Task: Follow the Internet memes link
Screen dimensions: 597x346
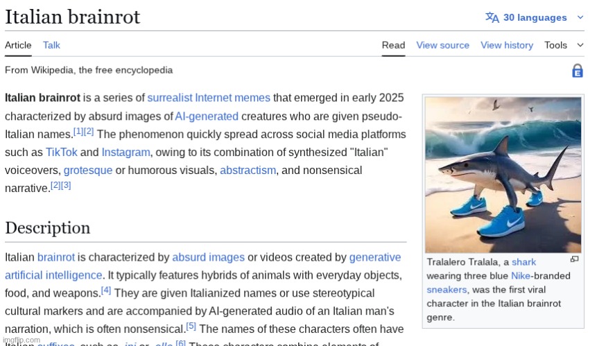Action: point(232,98)
